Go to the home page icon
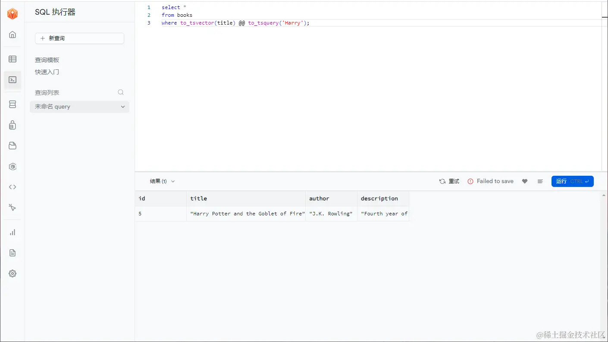This screenshot has width=608, height=342. [x=13, y=34]
